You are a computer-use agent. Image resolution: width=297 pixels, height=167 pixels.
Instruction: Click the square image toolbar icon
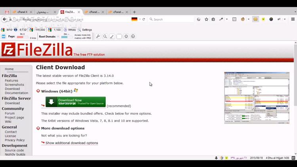tap(234, 19)
